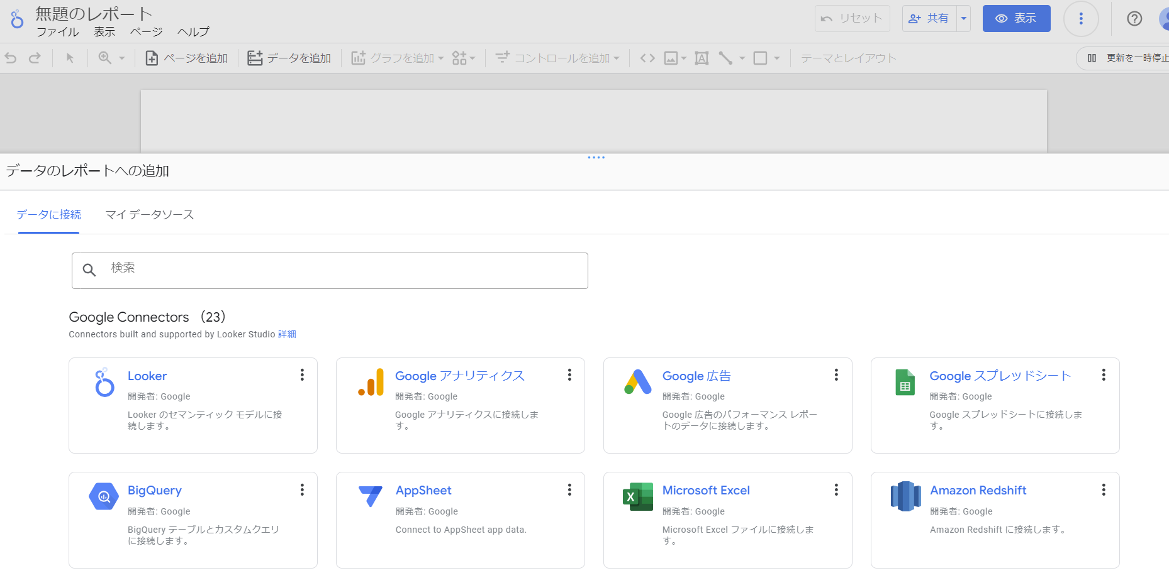
Task: Switch to マイ データソース tab
Action: tap(149, 215)
